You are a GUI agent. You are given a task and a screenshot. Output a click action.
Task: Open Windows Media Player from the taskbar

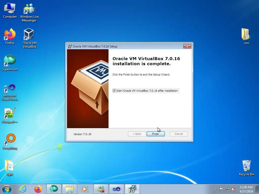point(85,189)
